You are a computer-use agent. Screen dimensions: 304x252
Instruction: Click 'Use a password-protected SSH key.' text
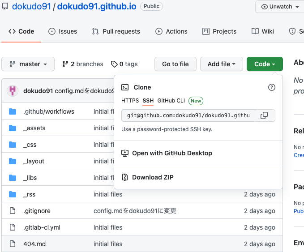tap(167, 129)
